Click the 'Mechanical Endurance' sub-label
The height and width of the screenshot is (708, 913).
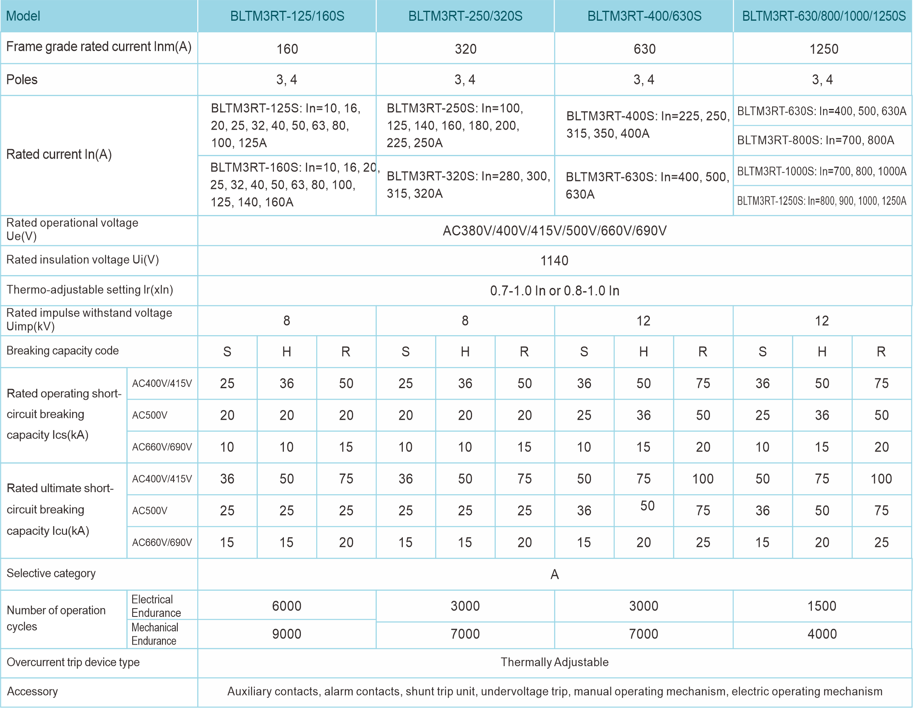coord(155,634)
